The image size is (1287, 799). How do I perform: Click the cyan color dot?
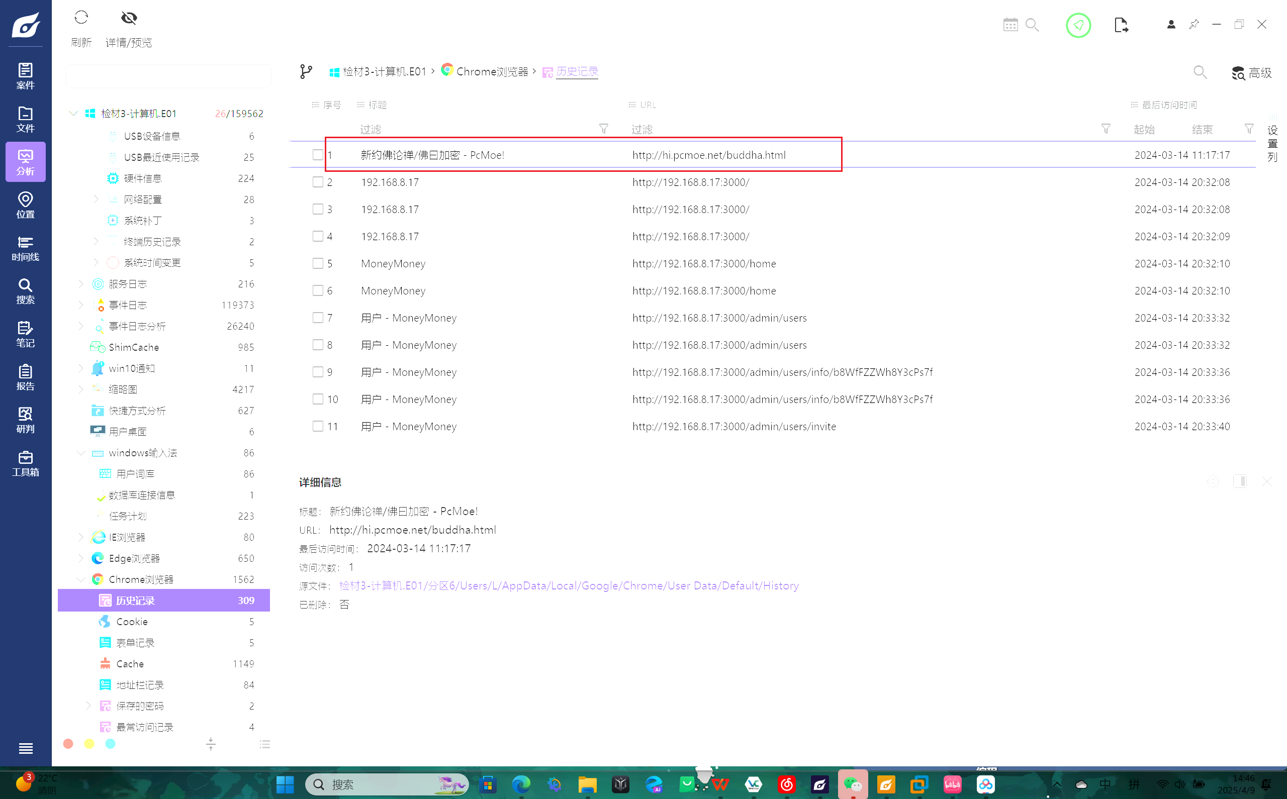click(110, 744)
